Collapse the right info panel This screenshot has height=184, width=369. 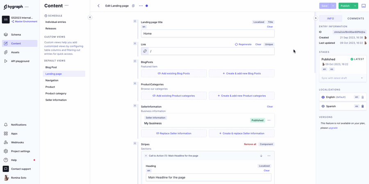[316, 18]
